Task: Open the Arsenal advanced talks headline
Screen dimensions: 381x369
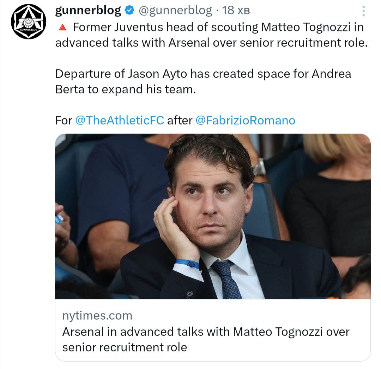Action: coord(206,339)
